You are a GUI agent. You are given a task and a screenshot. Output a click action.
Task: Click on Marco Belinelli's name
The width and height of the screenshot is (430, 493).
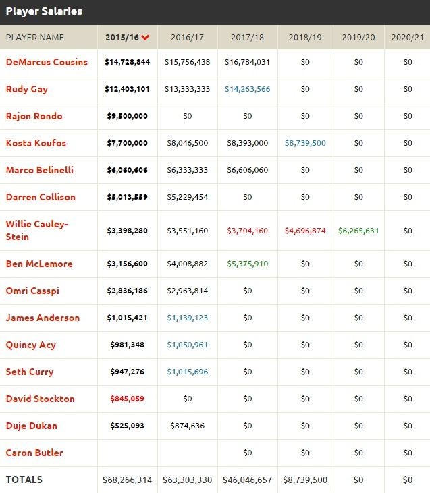[39, 170]
